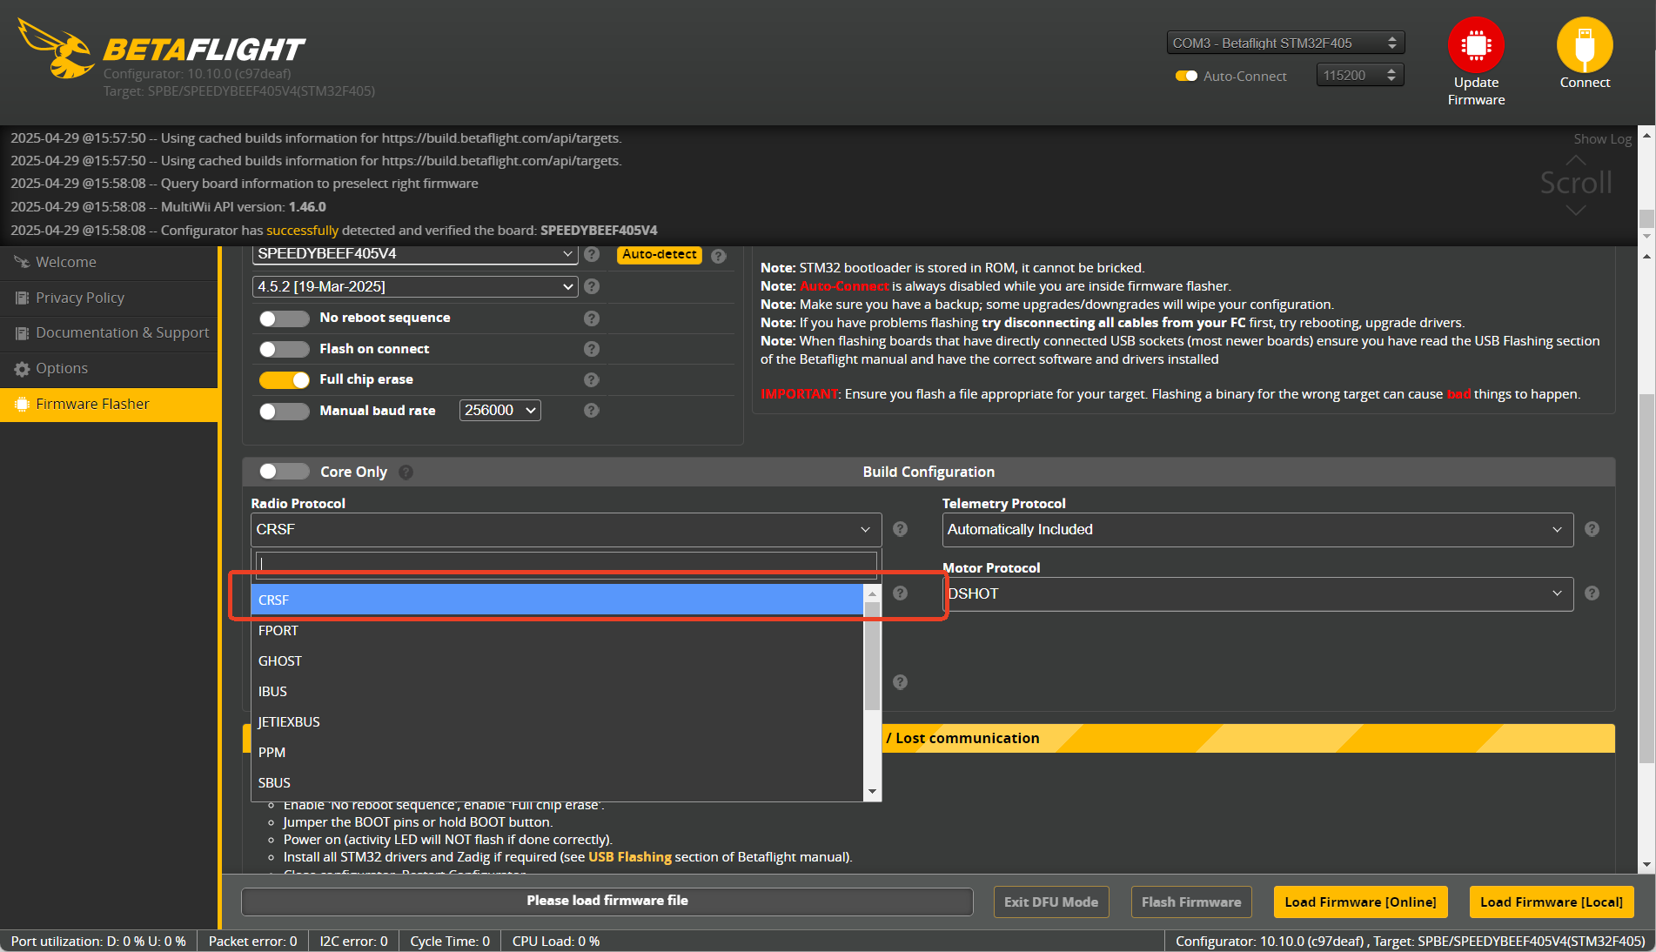Toggle the Core Only switch
Viewport: 1656px width, 952px height.
pos(284,471)
